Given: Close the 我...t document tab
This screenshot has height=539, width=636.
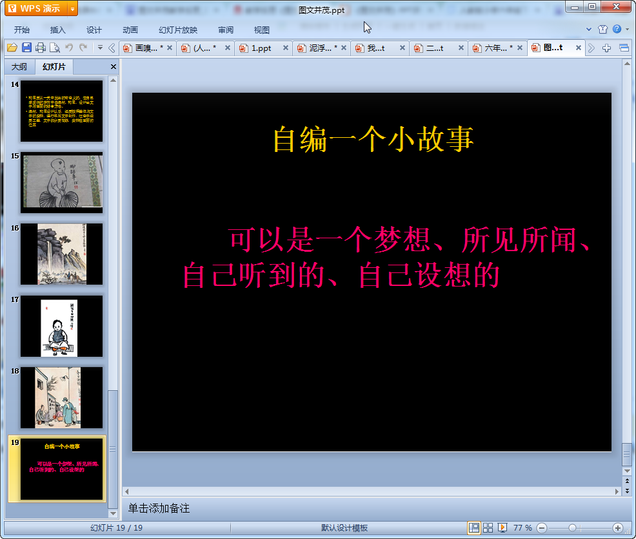Looking at the screenshot, I should (x=402, y=48).
